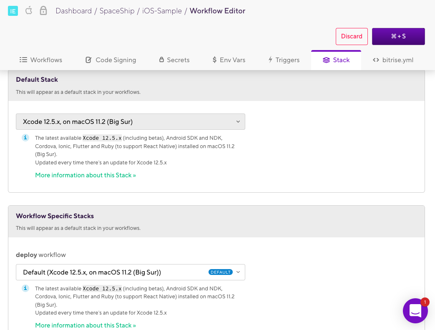Screen dimensions: 435x330
Task: Go to SpaceShip breadcrumb
Action: [x=117, y=11]
